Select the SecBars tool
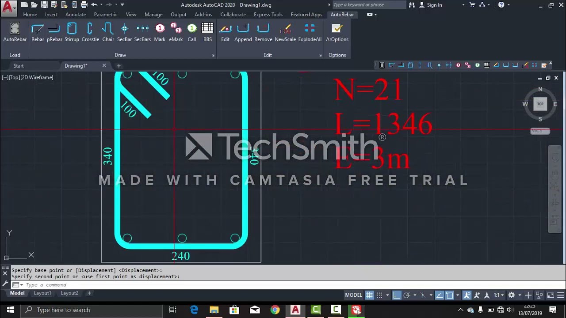The image size is (566, 318). tap(142, 33)
